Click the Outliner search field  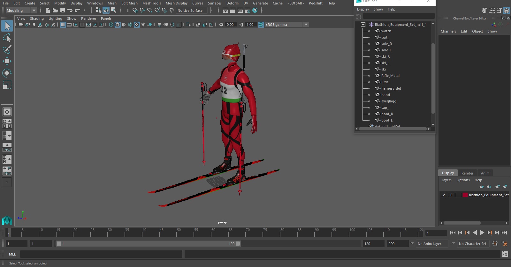[x=399, y=16]
